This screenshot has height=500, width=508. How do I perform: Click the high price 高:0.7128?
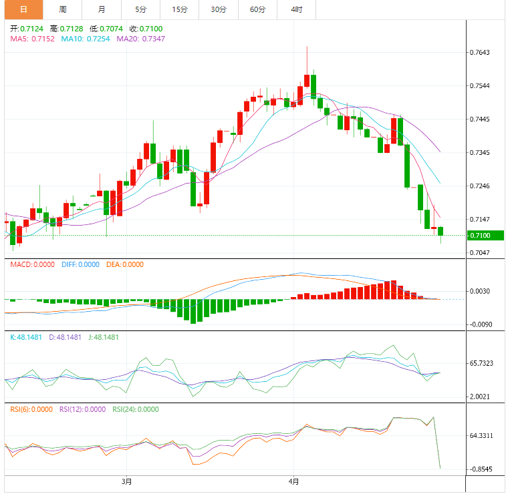pyautogui.click(x=66, y=29)
